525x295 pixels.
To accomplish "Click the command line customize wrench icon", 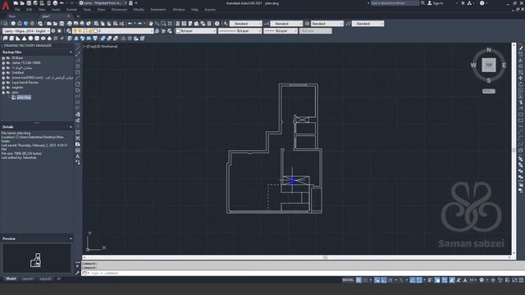I will tap(78, 273).
